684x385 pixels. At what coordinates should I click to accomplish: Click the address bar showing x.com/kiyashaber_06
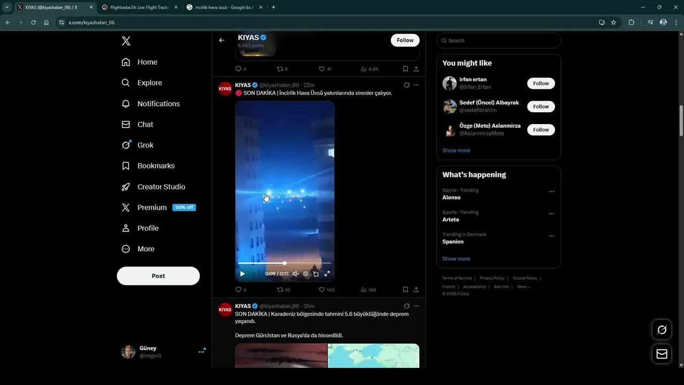(x=326, y=22)
